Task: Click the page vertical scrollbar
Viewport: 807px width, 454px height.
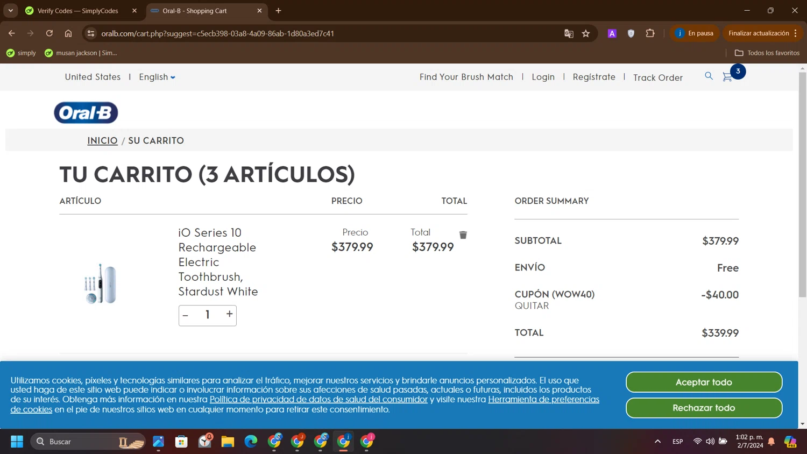Action: [x=803, y=184]
